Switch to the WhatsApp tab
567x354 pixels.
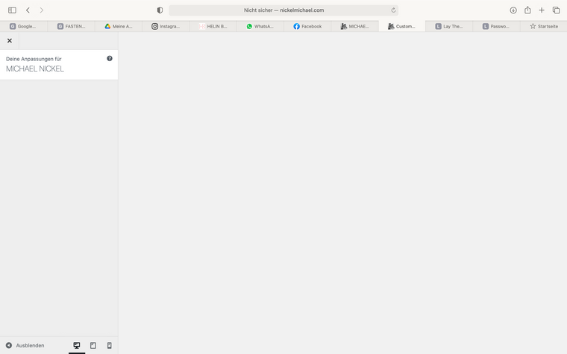260,26
